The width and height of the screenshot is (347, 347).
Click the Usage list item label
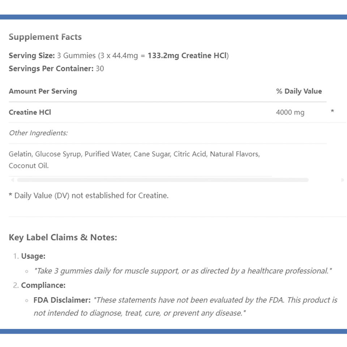pyautogui.click(x=33, y=256)
